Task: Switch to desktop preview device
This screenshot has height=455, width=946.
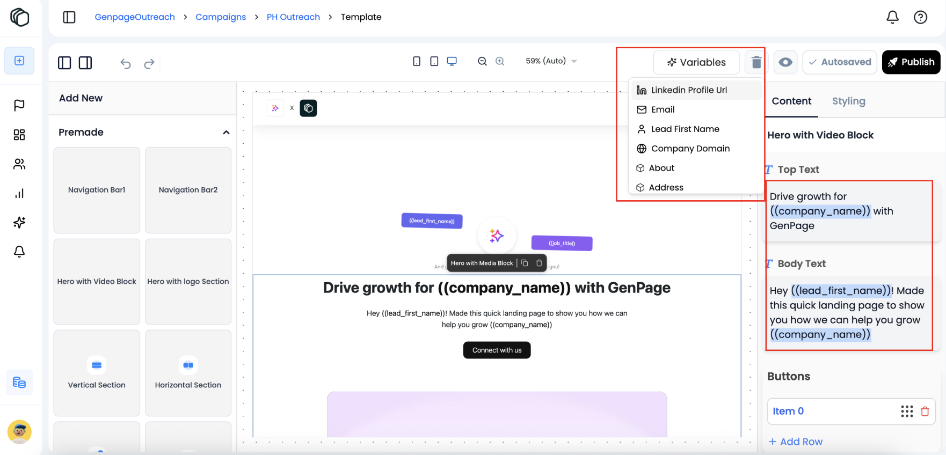Action: point(452,61)
